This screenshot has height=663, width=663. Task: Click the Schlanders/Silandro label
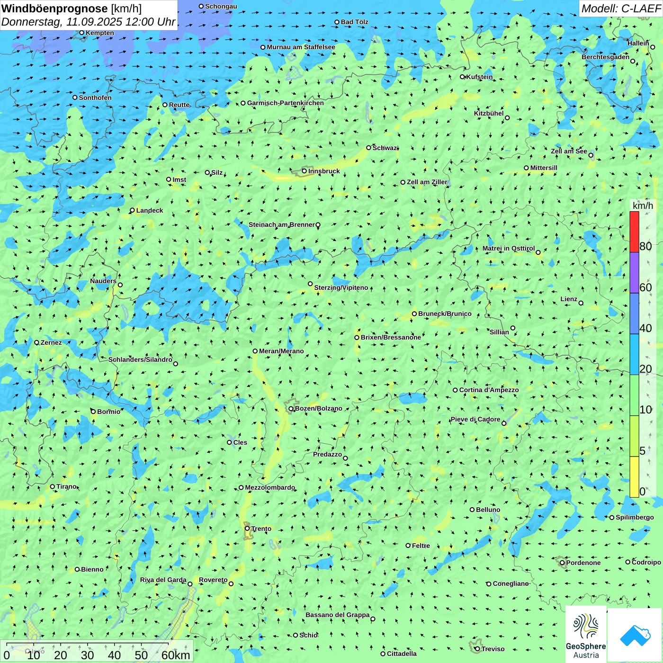point(141,359)
